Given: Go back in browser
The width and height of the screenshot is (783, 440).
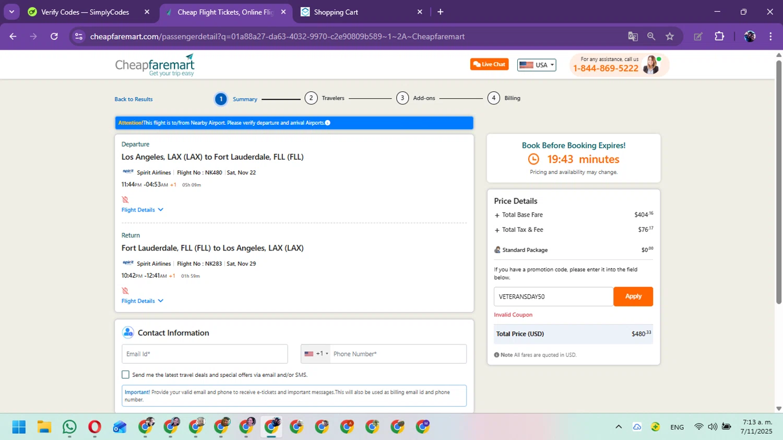Looking at the screenshot, I should point(13,37).
